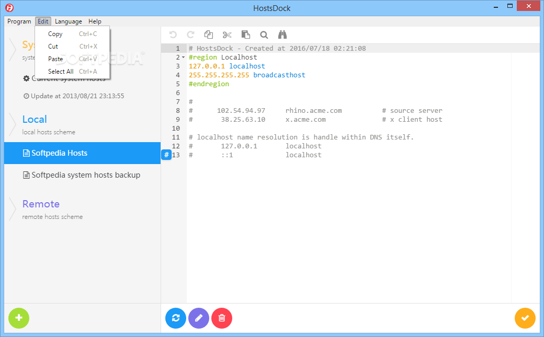Click the 'localhost name resolution' comment line
The image size is (544, 337).
coord(301,137)
